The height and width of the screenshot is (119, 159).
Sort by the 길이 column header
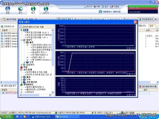click(145, 90)
